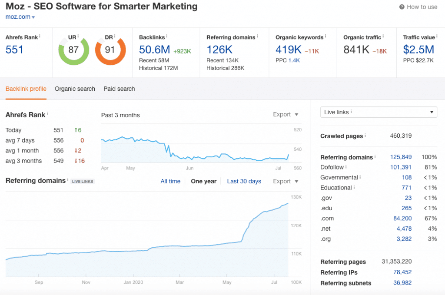Open the 125,849 referring domains count
The image size is (445, 295).
point(401,157)
